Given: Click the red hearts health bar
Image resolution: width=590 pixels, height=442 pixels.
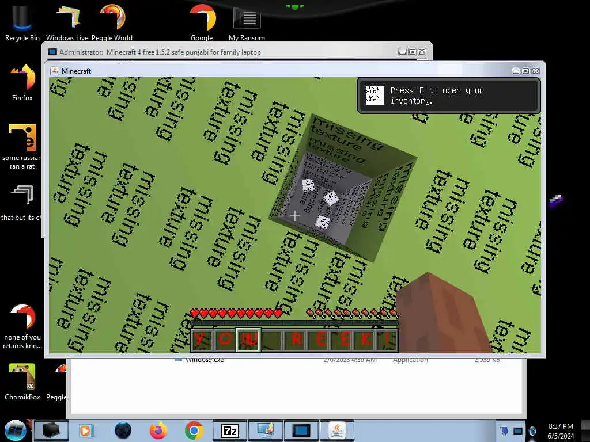Looking at the screenshot, I should click(236, 313).
